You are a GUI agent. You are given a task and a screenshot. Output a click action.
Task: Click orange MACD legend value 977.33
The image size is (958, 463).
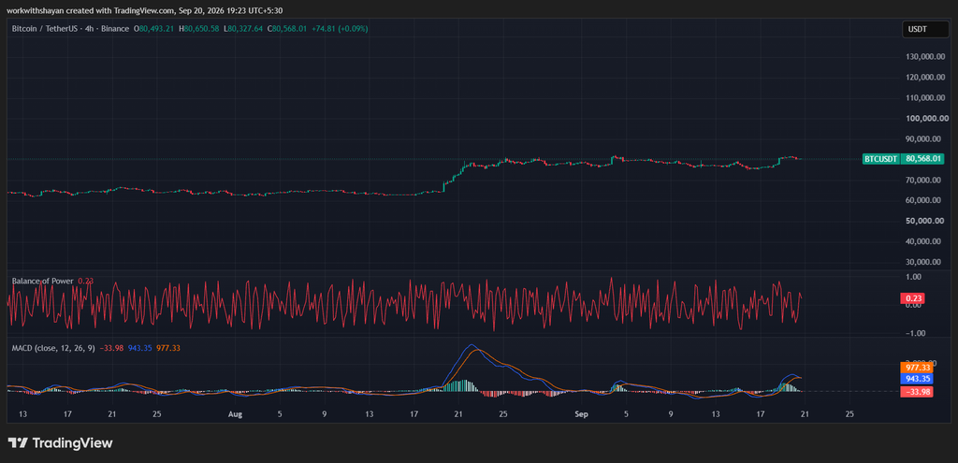[168, 348]
